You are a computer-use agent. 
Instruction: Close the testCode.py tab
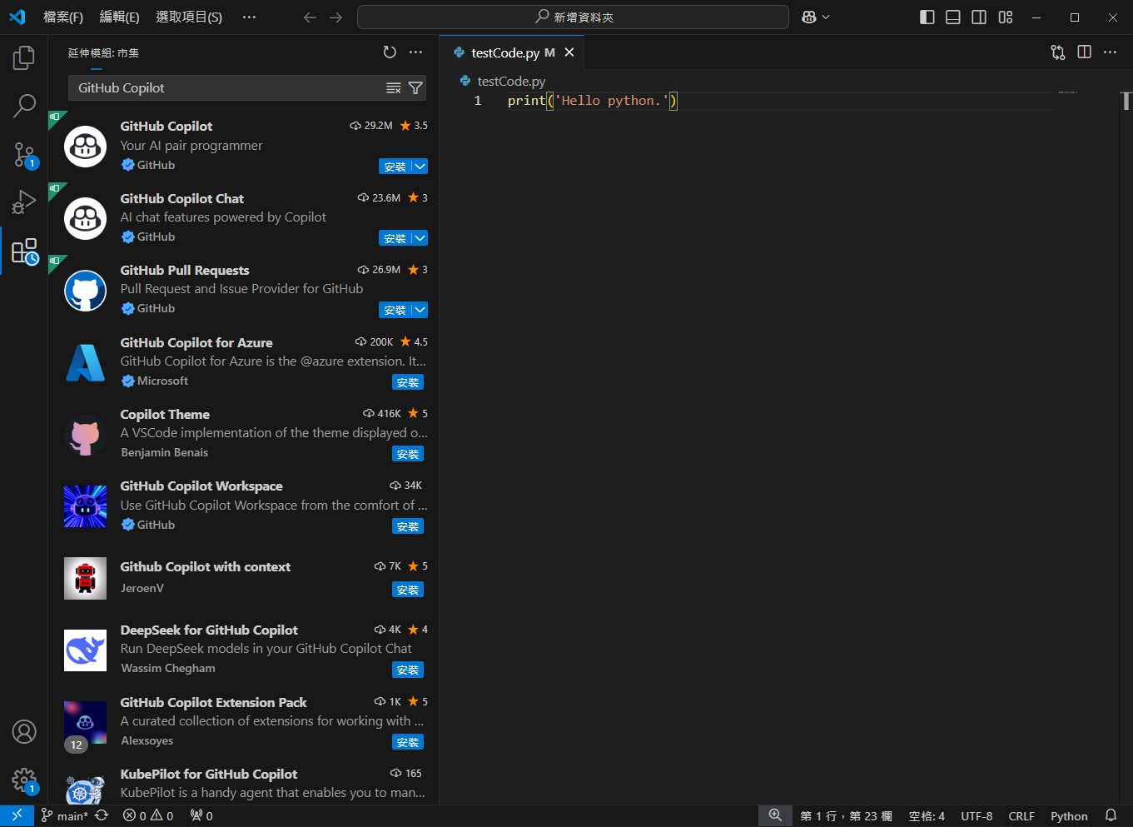pos(569,52)
